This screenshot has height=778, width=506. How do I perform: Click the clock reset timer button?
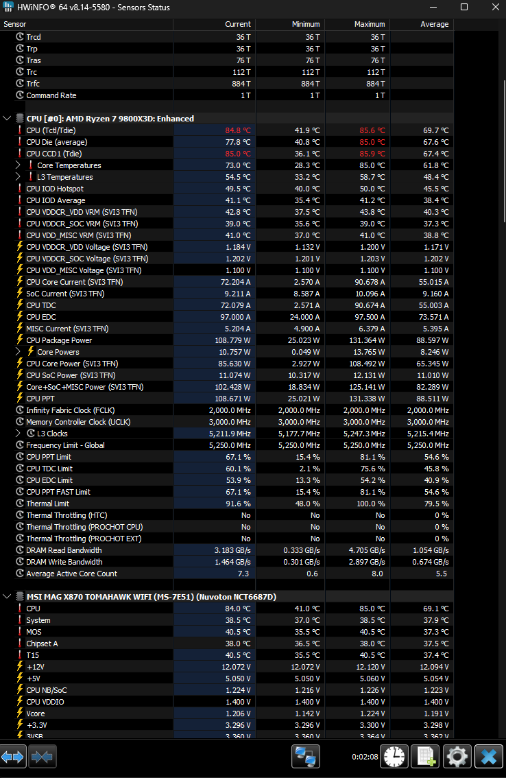(394, 757)
